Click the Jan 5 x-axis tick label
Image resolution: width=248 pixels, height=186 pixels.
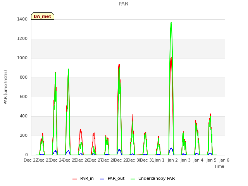tap(211, 160)
